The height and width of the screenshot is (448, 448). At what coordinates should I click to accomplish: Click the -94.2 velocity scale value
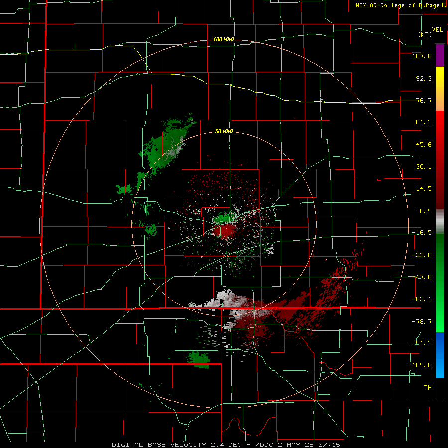(422, 343)
